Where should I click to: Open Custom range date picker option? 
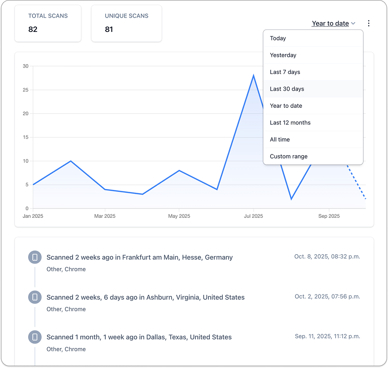[313, 156]
